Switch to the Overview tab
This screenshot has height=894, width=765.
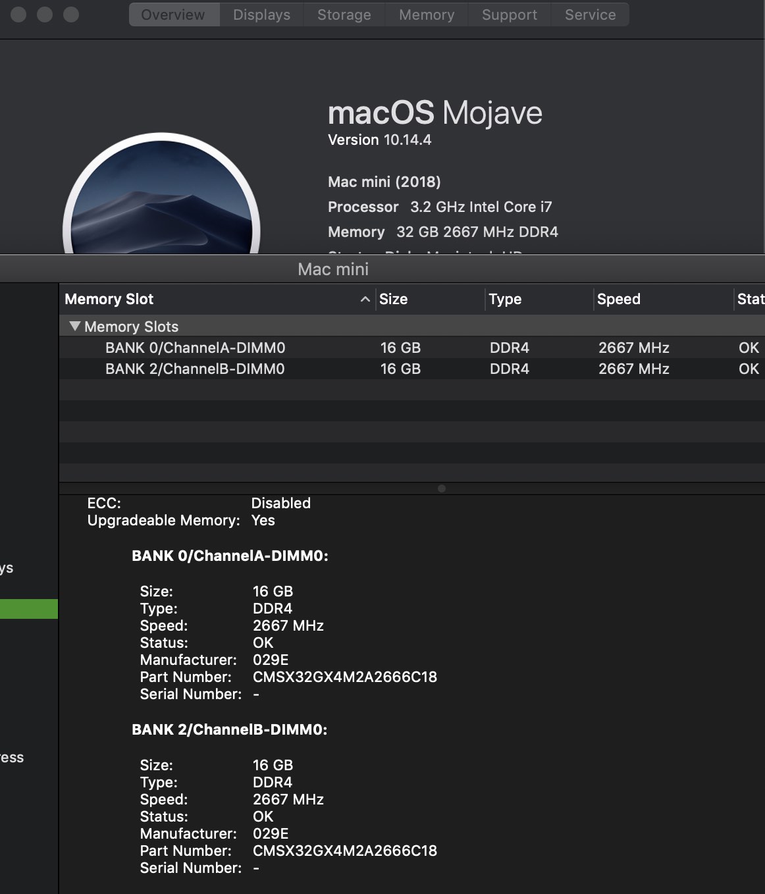[174, 14]
